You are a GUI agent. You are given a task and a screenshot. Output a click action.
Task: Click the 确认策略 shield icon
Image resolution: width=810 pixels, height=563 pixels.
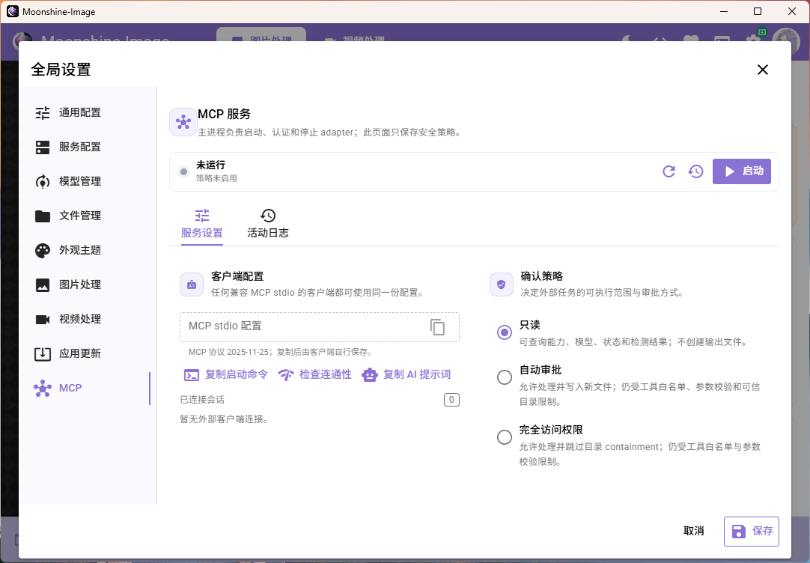(501, 284)
